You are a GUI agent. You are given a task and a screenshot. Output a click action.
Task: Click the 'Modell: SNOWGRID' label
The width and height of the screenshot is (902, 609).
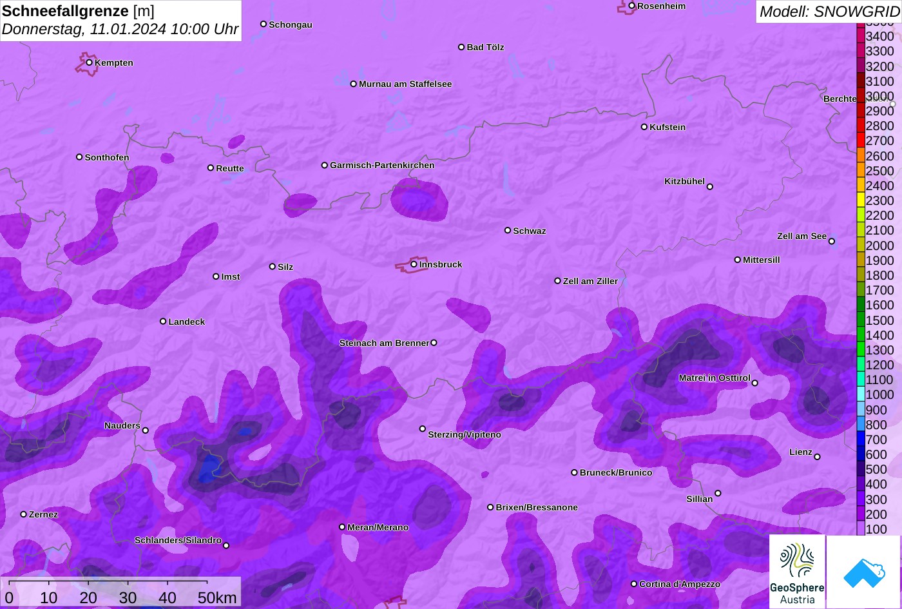[829, 12]
